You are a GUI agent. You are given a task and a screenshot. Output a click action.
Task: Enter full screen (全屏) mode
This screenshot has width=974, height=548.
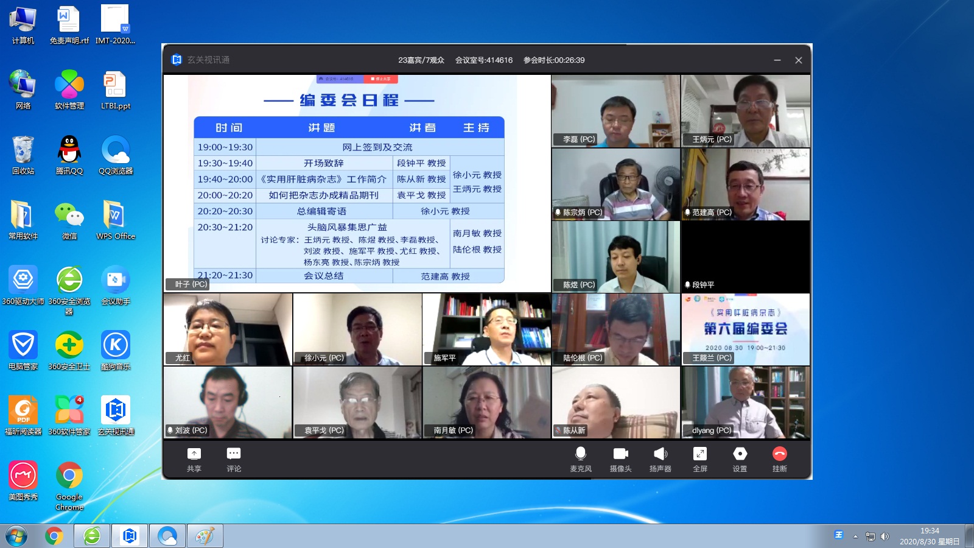point(700,458)
